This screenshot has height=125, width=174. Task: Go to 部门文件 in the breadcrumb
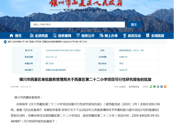point(83,42)
